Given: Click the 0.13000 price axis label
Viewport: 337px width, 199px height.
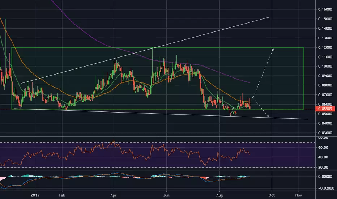Looking at the screenshot, I should (x=325, y=38).
